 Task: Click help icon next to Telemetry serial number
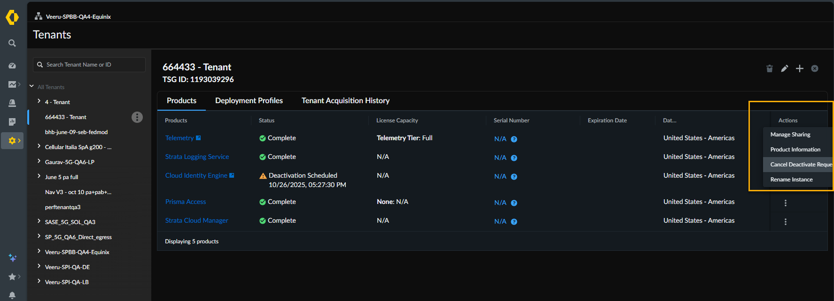[x=514, y=139]
